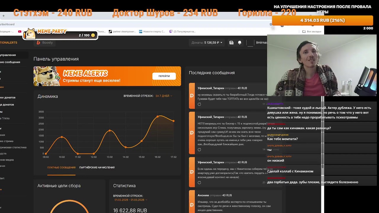Open a new browser tab with the plus
379x213 pixels.
4,16
